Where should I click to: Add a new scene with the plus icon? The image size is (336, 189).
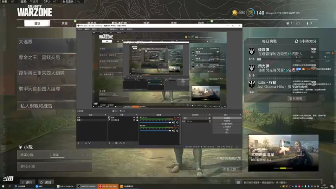(79, 143)
